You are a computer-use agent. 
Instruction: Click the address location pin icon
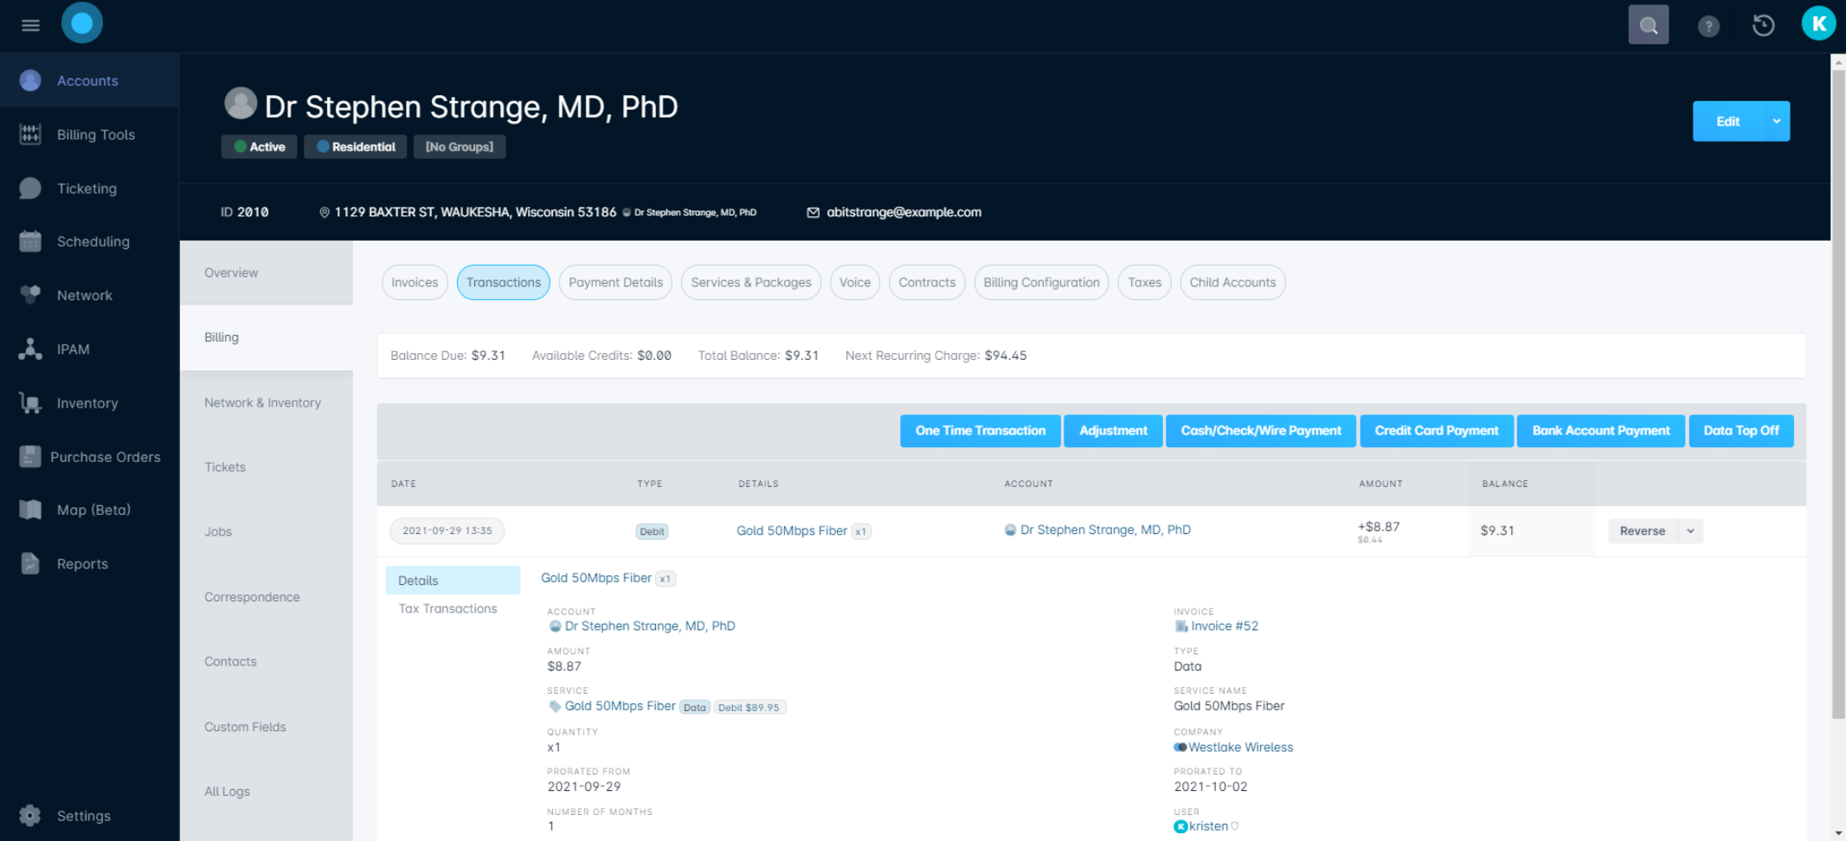pyautogui.click(x=325, y=213)
